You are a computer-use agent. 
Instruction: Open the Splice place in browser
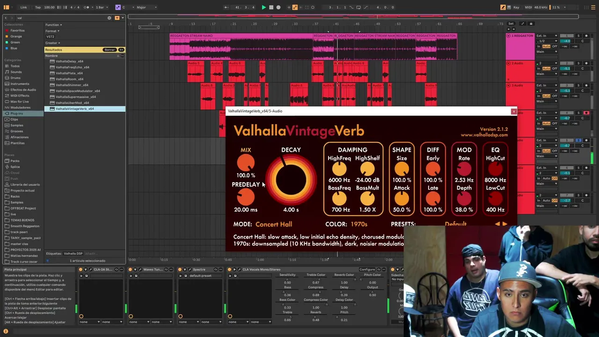click(x=15, y=167)
